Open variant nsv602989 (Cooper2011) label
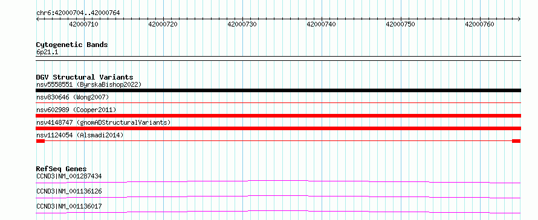Viewport: 538px width, 220px height. [76, 110]
